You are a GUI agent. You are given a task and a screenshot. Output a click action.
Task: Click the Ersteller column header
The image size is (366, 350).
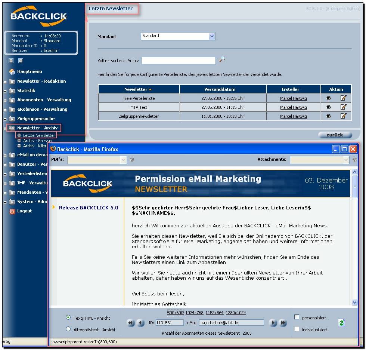coord(294,89)
